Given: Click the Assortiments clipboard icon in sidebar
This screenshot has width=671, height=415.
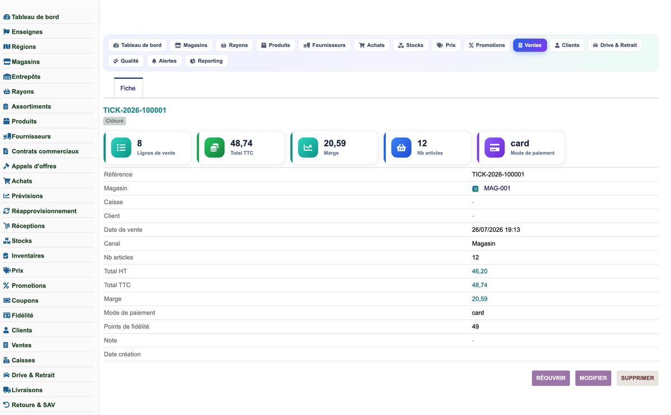Looking at the screenshot, I should 6,107.
